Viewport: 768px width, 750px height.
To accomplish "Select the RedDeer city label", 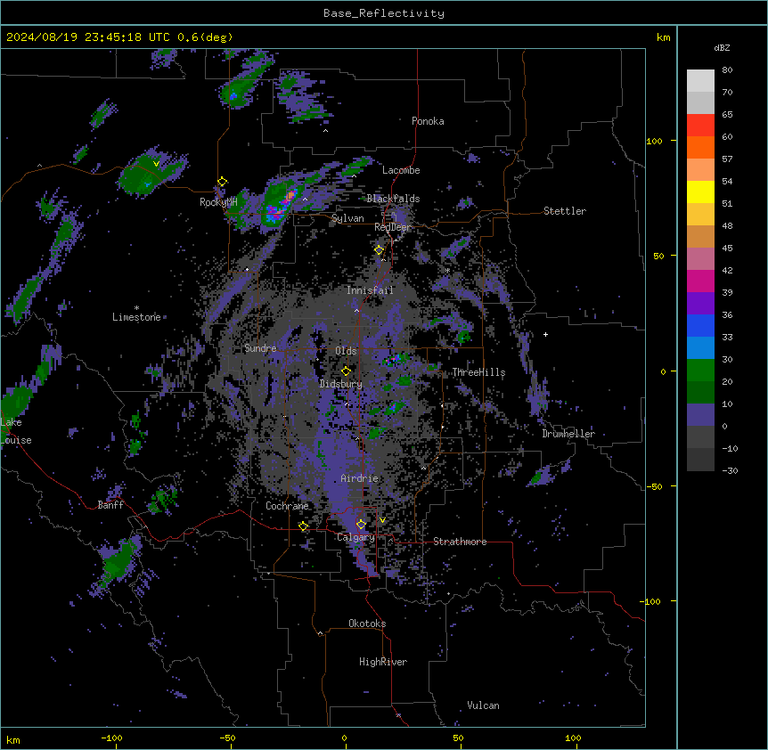I will [393, 227].
